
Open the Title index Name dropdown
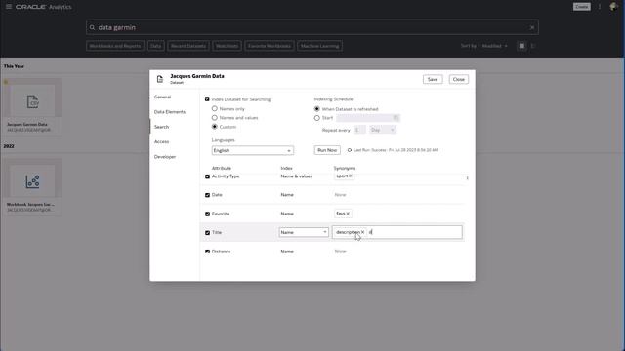click(304, 232)
